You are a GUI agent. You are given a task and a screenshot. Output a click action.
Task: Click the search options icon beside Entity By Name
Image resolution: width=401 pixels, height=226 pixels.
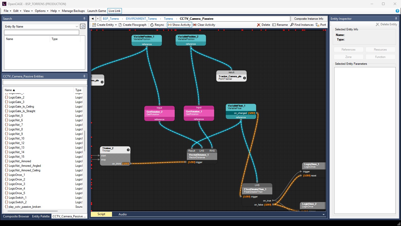(x=82, y=27)
